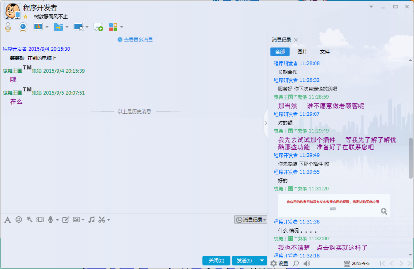The height and width of the screenshot is (269, 414).
Task: Switch to the 图片 tab
Action: tap(302, 51)
